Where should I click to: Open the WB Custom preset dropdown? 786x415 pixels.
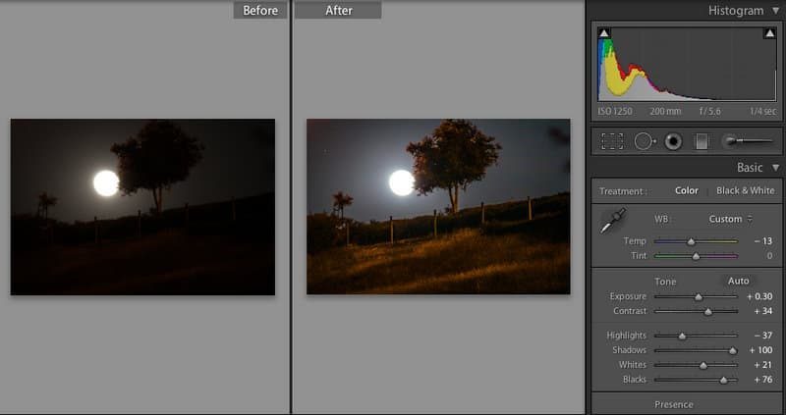point(731,219)
